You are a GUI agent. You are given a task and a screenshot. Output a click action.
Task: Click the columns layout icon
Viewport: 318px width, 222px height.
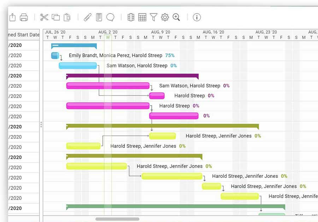pyautogui.click(x=131, y=17)
